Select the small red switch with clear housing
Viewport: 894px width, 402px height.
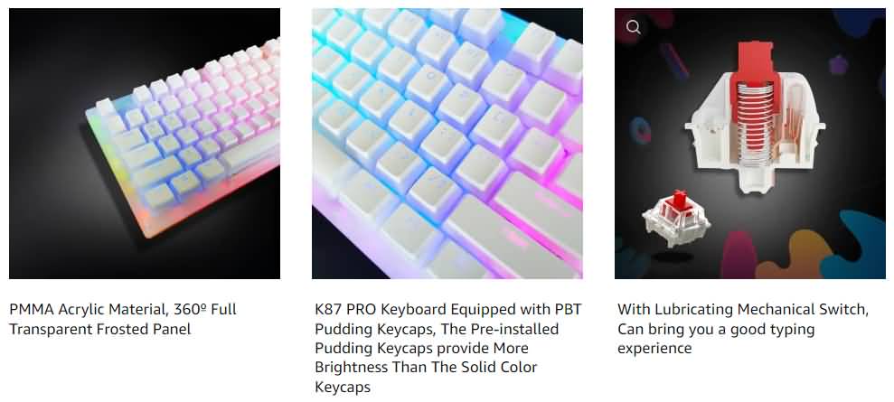[675, 218]
